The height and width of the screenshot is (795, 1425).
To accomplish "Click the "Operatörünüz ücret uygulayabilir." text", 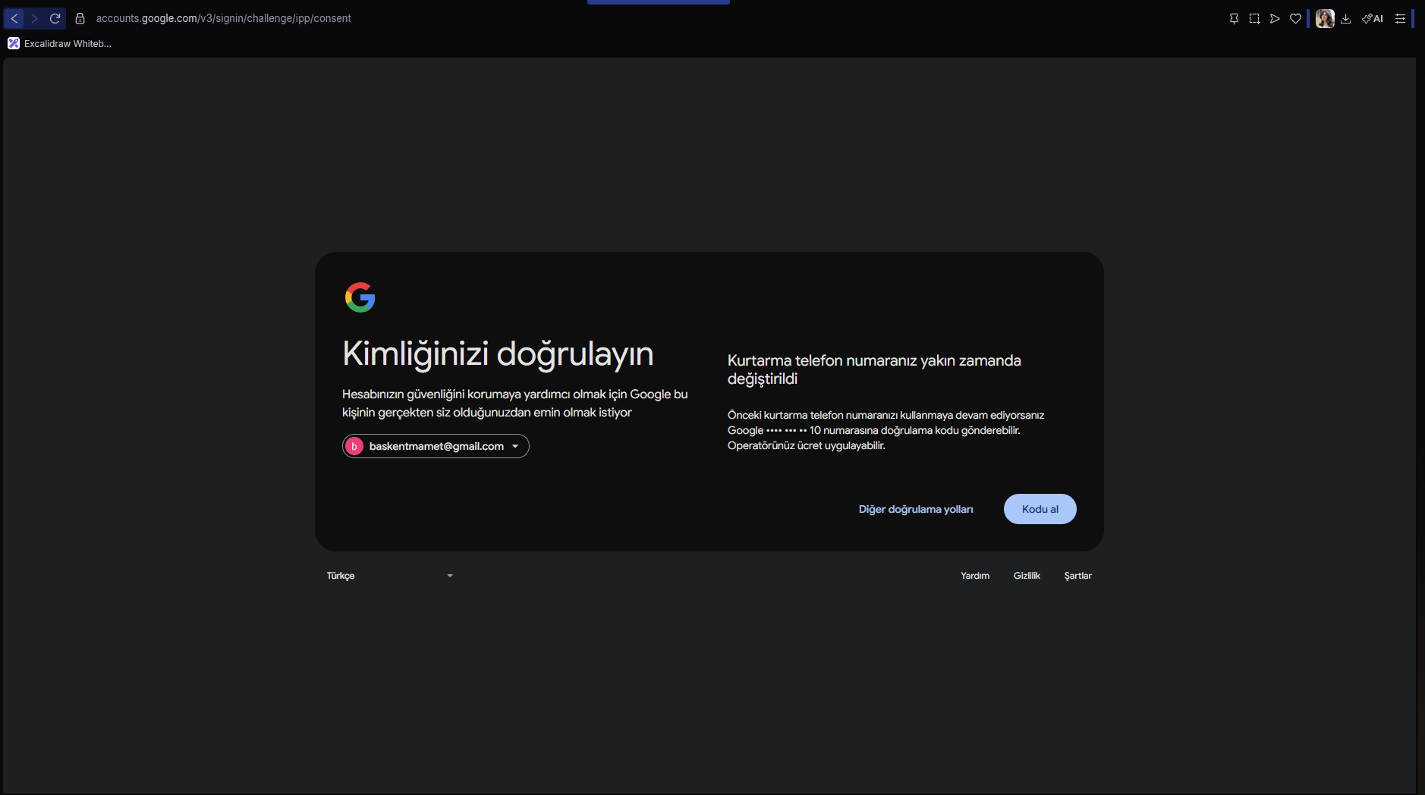I will 807,445.
